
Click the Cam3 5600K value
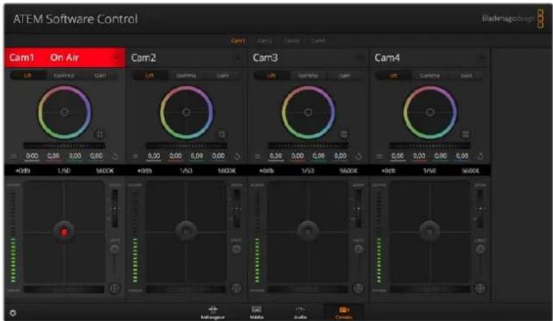(x=348, y=171)
